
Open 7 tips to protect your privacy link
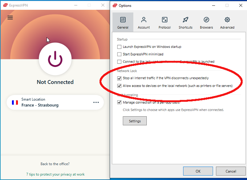(x=55, y=174)
